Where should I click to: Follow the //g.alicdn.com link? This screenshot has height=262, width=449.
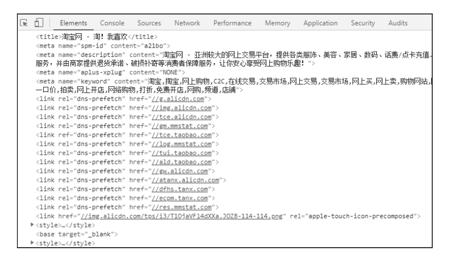[x=178, y=99]
